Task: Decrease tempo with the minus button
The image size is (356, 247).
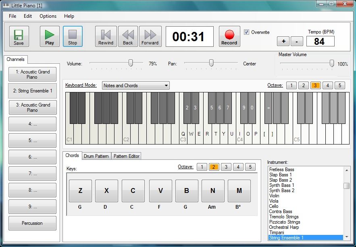Action: 297,41
